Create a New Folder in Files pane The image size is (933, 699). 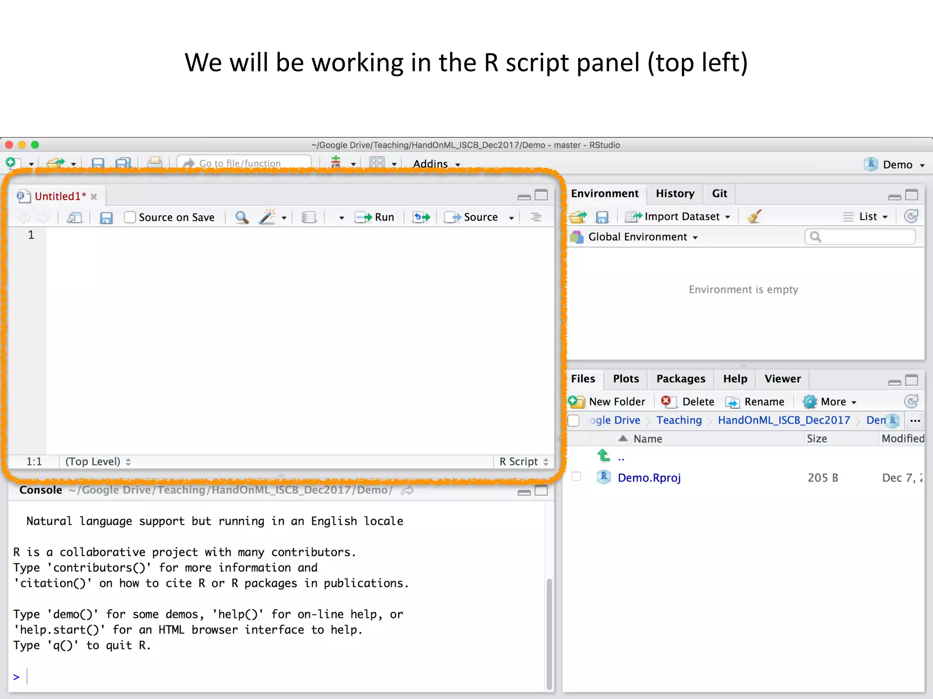[x=607, y=401]
